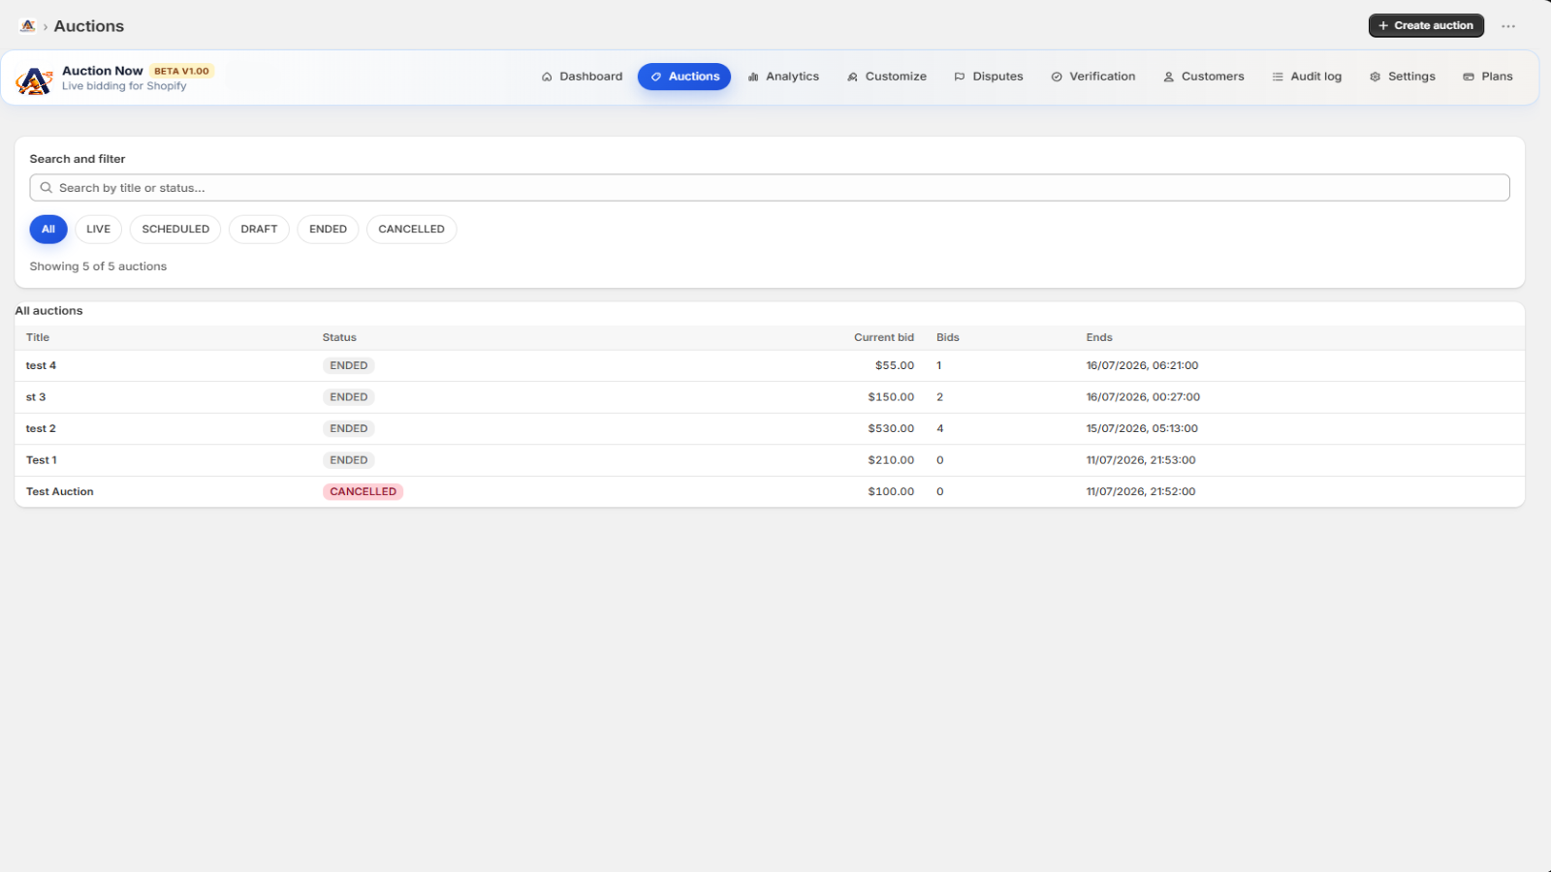Click the Disputes flag icon

960,77
